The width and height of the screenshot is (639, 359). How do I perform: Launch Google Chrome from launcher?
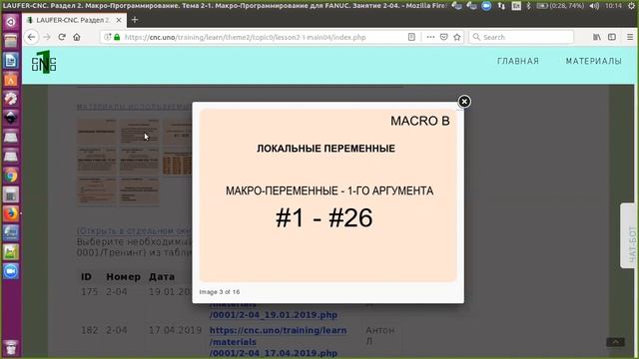point(11,176)
